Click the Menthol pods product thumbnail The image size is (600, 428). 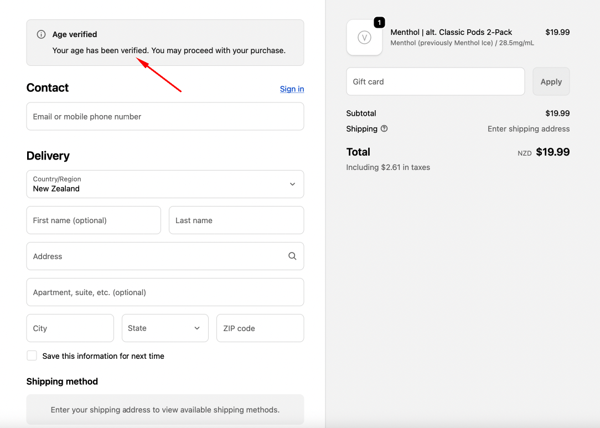[364, 38]
